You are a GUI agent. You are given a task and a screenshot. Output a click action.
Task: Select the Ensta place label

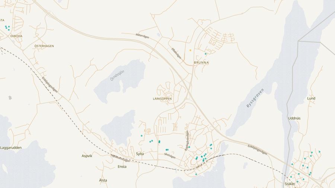[122, 167]
